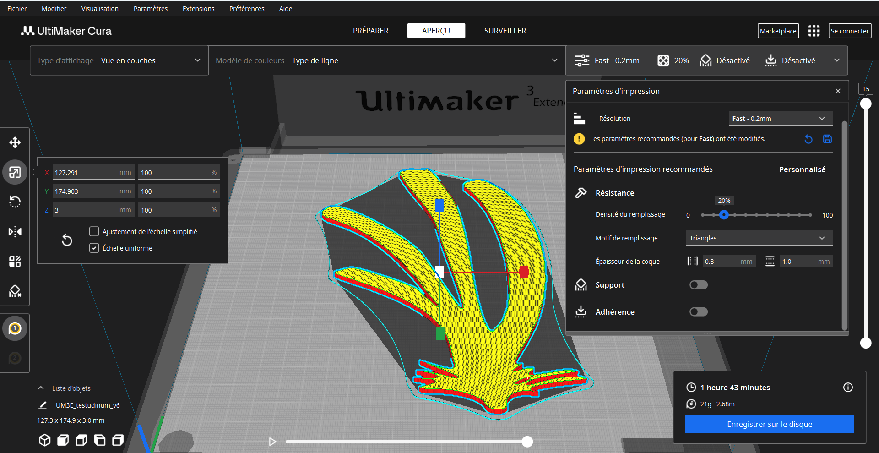Click the support Désactivé icon in header

(705, 60)
